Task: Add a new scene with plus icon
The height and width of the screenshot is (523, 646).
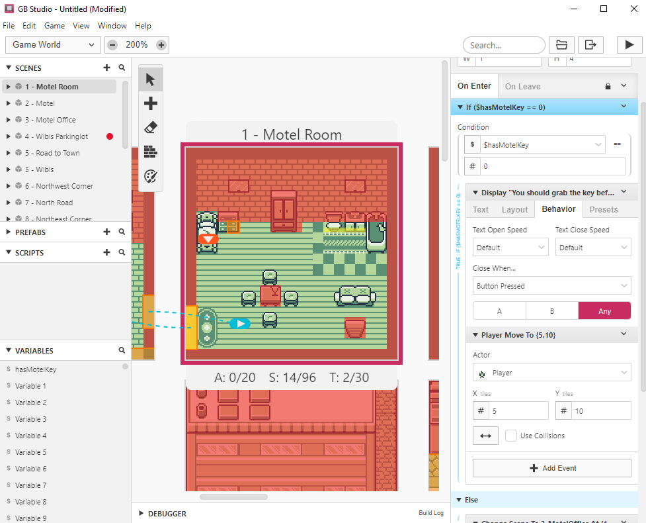Action: click(x=106, y=68)
